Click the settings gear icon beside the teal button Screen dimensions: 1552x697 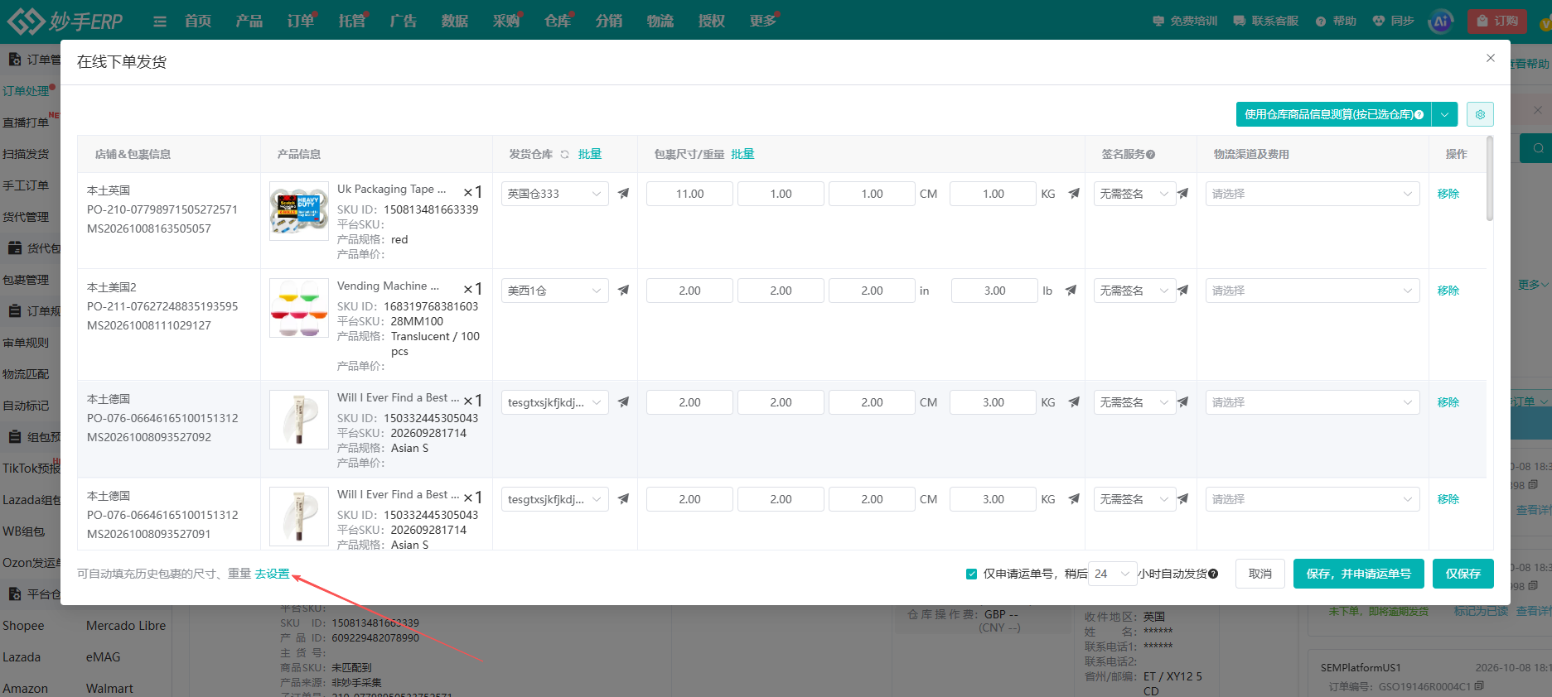click(x=1480, y=114)
